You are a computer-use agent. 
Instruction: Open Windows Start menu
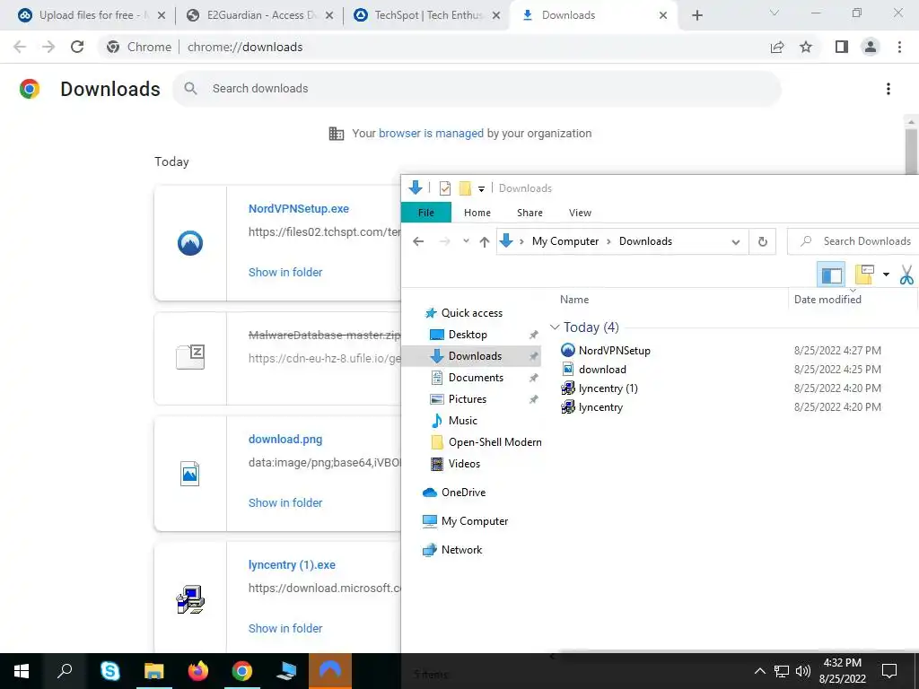[x=22, y=671]
